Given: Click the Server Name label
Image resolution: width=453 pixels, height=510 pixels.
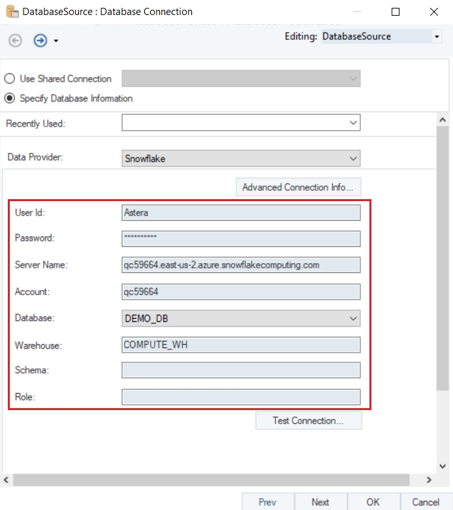Looking at the screenshot, I should point(41,264).
